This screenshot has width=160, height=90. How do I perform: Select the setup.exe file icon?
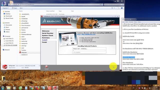[x=20, y=52]
